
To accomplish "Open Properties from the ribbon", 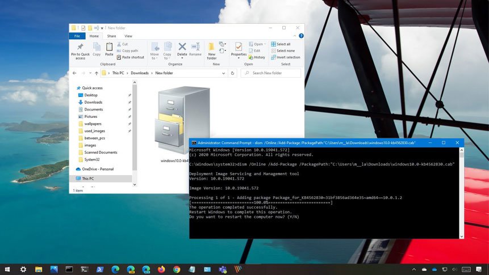I will pos(239,48).
